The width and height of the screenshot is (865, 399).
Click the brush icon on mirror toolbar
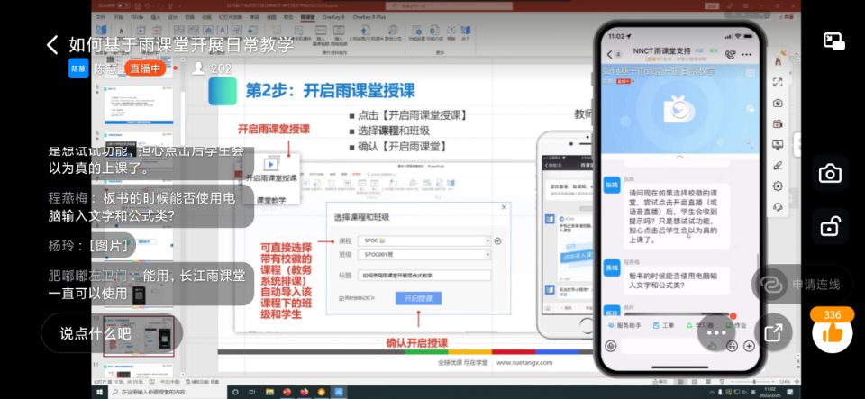pos(778,165)
